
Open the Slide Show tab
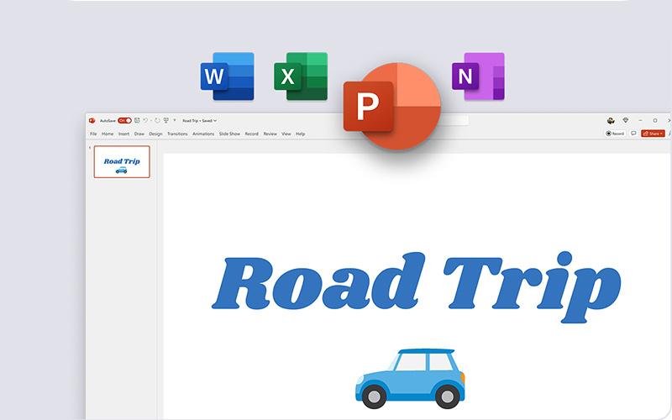tap(229, 134)
